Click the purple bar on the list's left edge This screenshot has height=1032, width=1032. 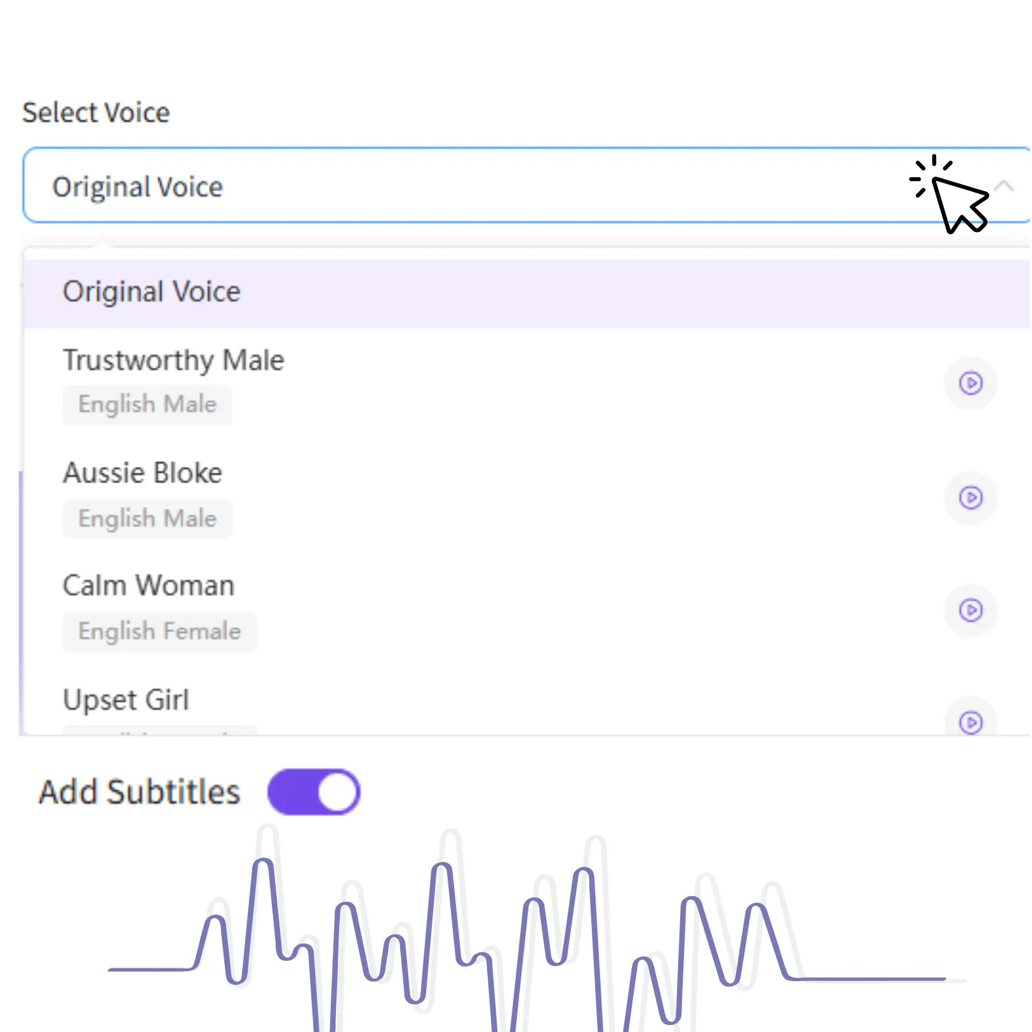click(x=22, y=603)
